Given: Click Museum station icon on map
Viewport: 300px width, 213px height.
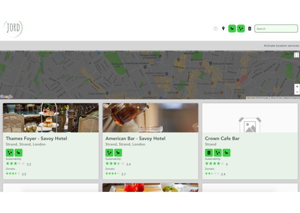Looking at the screenshot, I should (x=192, y=60).
